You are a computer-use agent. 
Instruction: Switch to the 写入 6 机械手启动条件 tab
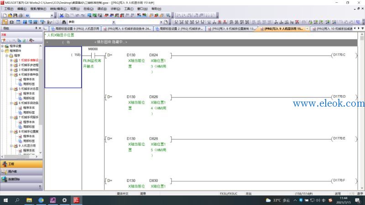[x=127, y=29]
